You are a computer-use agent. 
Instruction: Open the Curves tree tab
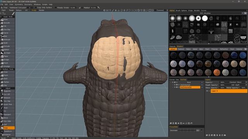tap(174, 80)
